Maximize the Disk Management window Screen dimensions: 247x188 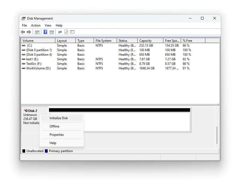202,18
